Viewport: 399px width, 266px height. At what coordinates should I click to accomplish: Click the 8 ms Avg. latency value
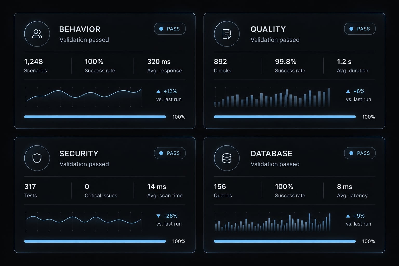coord(344,187)
